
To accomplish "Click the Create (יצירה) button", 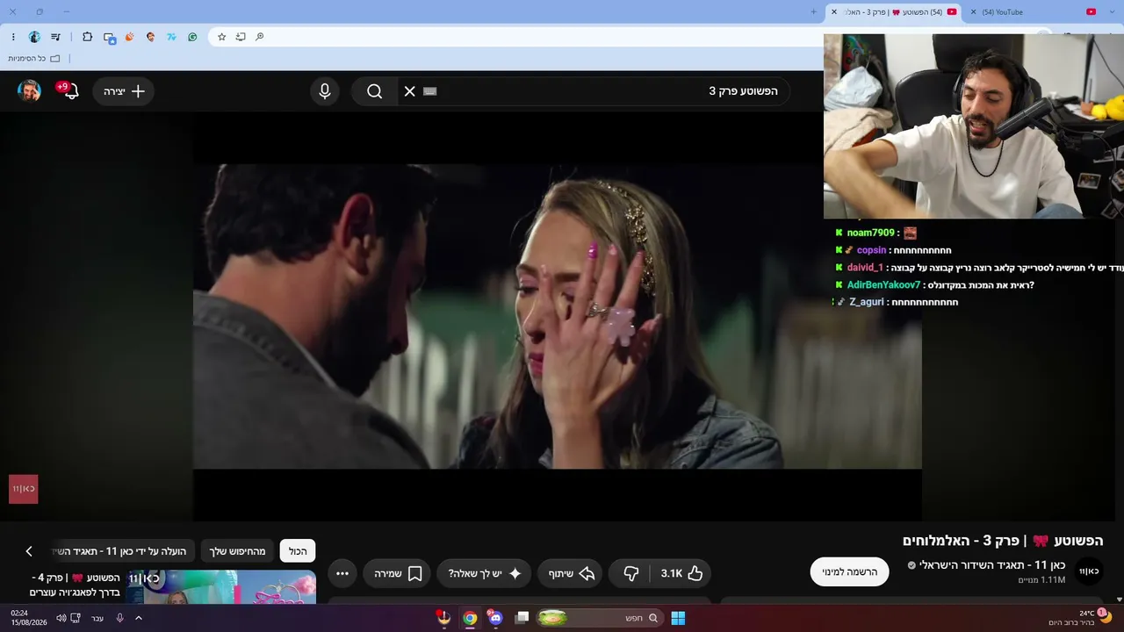I will tap(124, 91).
